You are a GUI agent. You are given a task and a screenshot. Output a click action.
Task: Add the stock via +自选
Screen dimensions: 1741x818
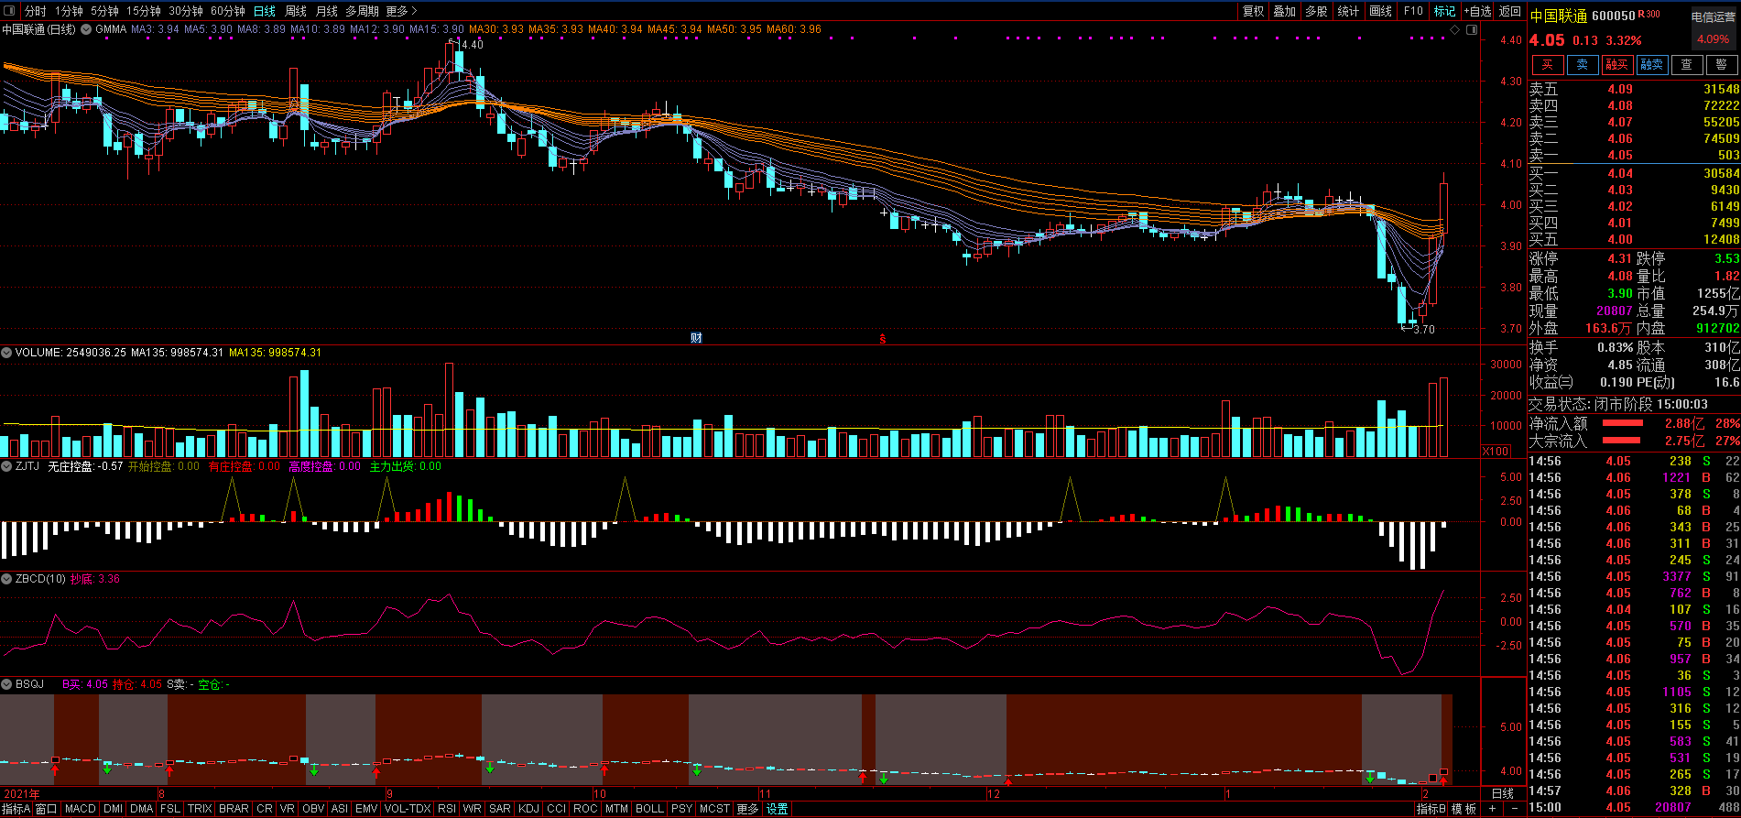click(1477, 11)
